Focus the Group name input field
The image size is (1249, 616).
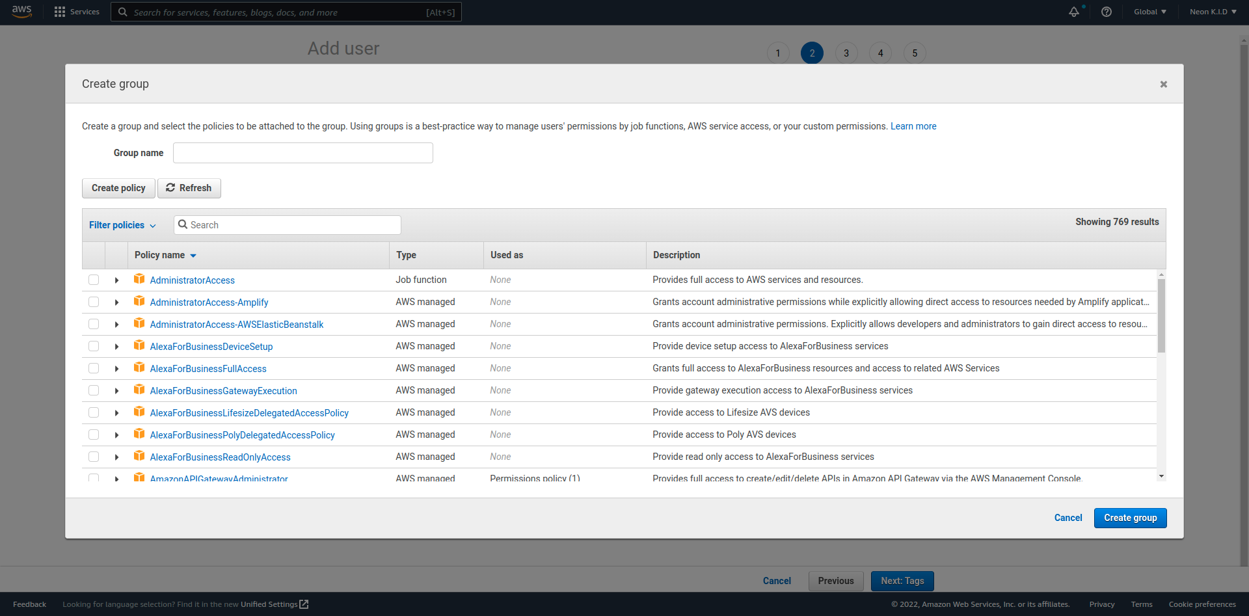(x=303, y=153)
